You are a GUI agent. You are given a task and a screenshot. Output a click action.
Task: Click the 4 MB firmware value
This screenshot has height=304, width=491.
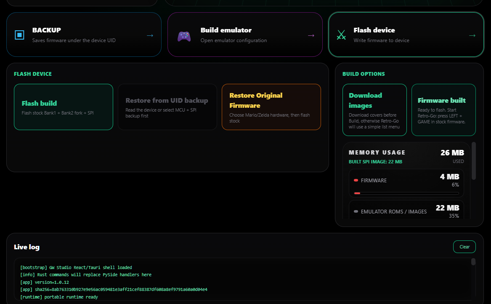pyautogui.click(x=450, y=177)
